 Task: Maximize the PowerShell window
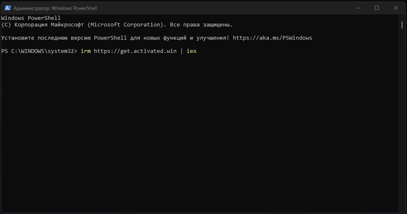[x=377, y=8]
